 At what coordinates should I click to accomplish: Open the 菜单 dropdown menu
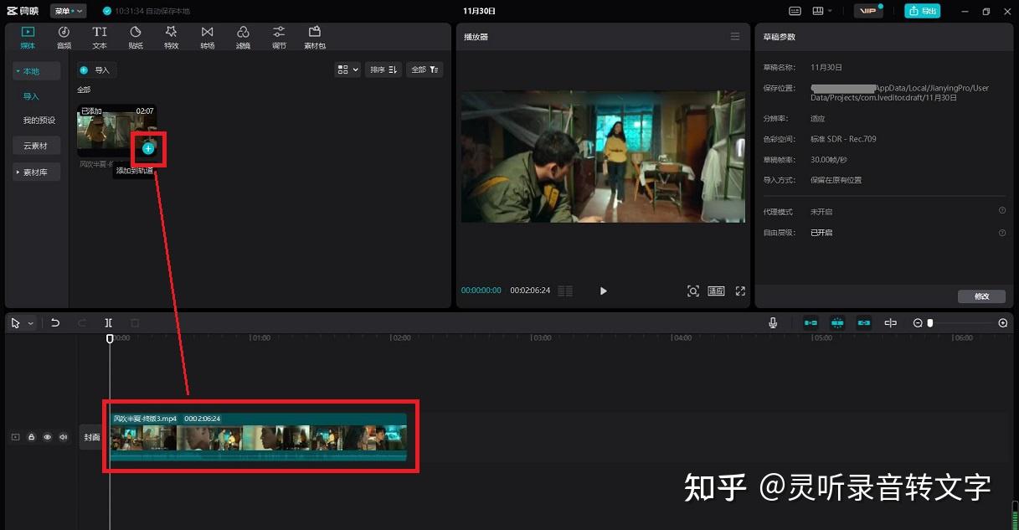click(69, 11)
